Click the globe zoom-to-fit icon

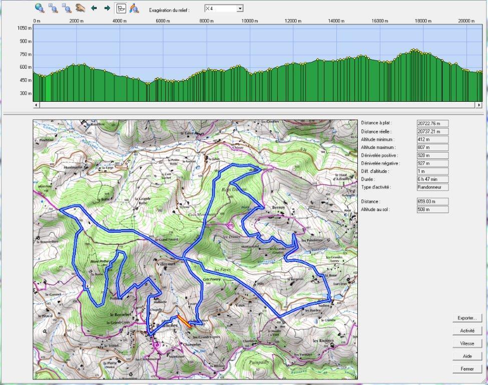pyautogui.click(x=40, y=8)
